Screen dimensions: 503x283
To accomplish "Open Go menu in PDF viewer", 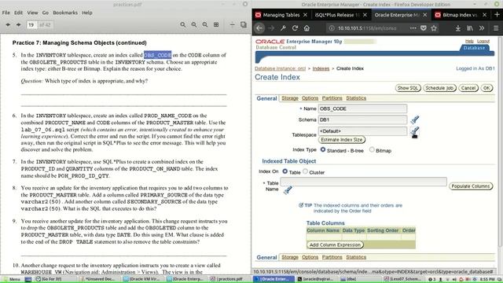I will (x=46, y=13).
